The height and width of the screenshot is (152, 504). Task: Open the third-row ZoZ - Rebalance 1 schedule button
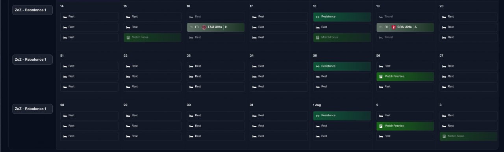pyautogui.click(x=32, y=109)
